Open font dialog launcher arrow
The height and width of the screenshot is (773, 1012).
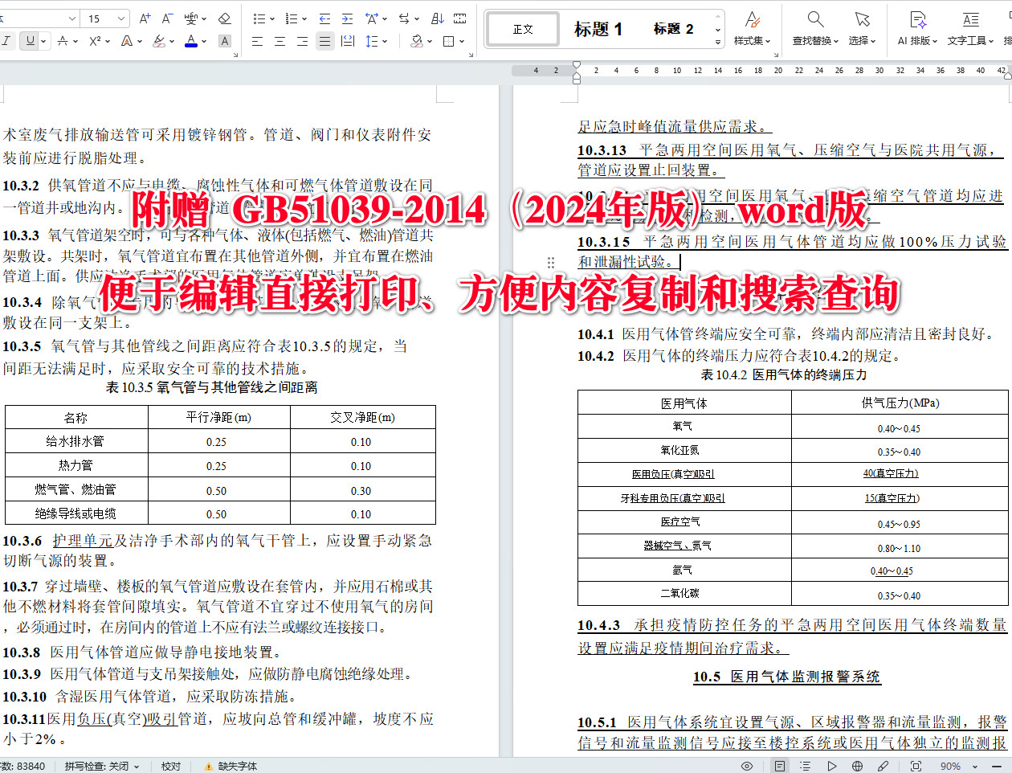coord(235,55)
